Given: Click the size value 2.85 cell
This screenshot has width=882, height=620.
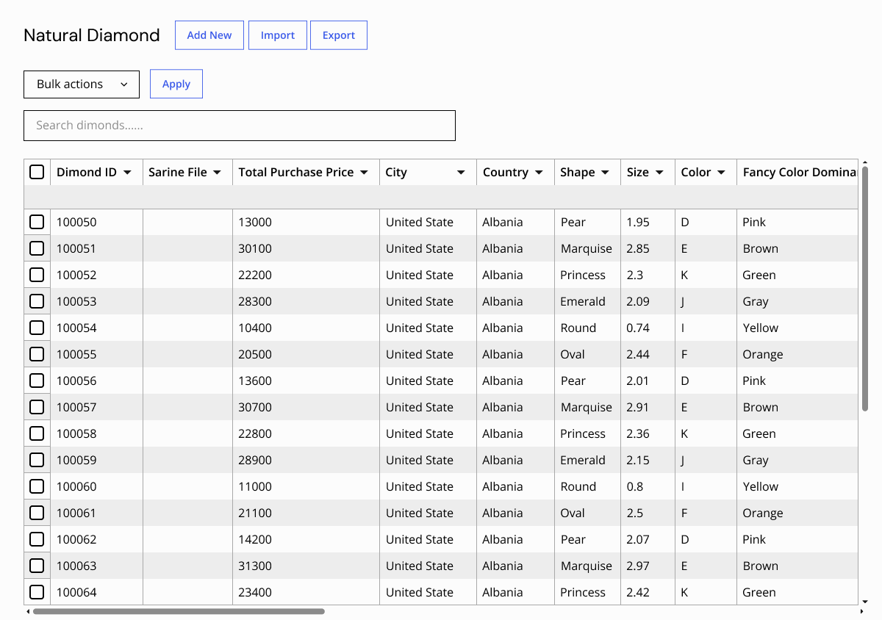Looking at the screenshot, I should (x=648, y=248).
